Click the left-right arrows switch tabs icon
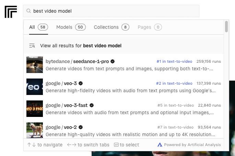The width and height of the screenshot is (235, 156). click(x=72, y=145)
